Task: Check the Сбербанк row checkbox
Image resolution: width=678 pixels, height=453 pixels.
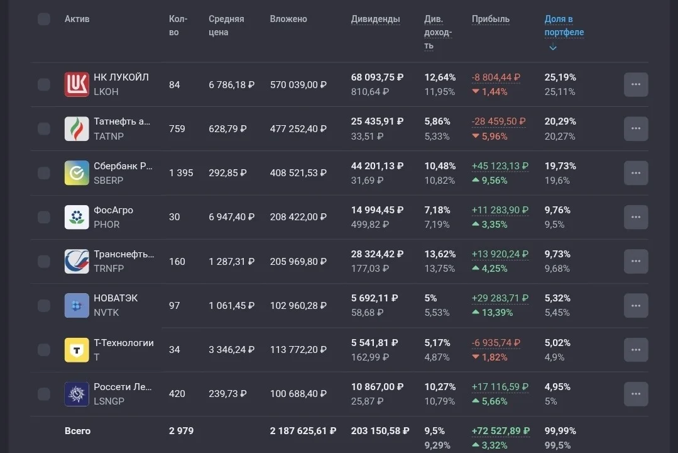Action: click(x=44, y=173)
